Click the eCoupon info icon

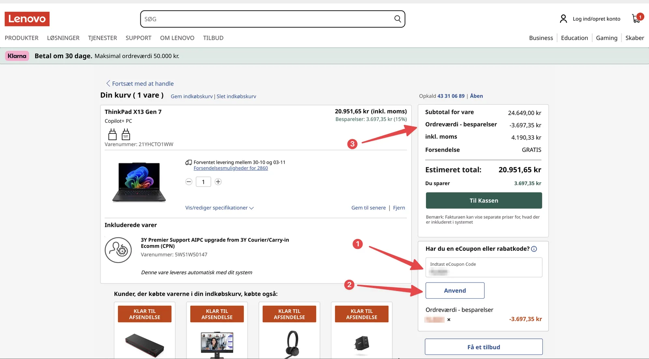point(534,249)
